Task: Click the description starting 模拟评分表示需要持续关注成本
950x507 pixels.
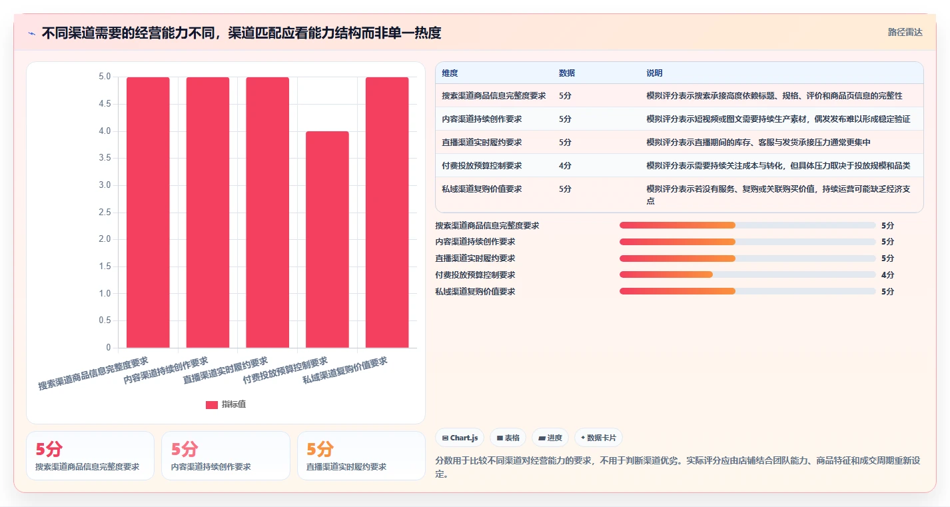Action: [778, 165]
